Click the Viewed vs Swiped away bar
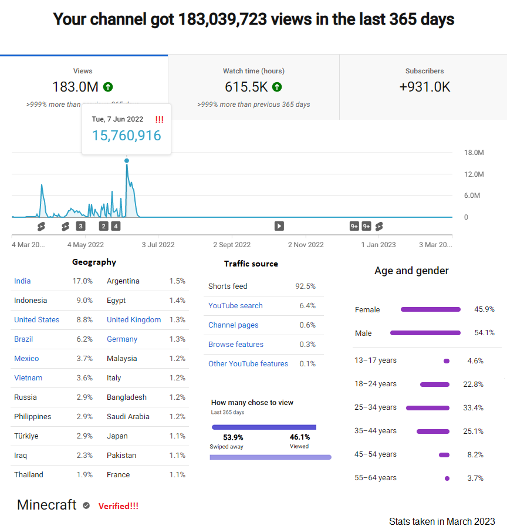This screenshot has width=507, height=526. [x=264, y=427]
